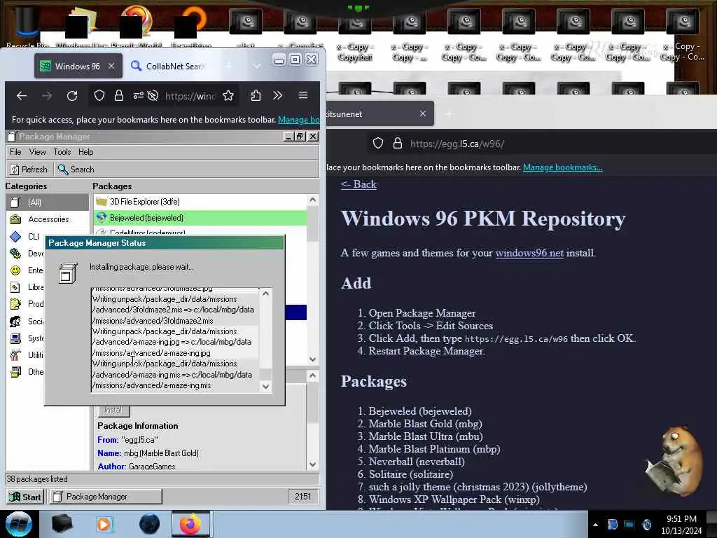This screenshot has height=538, width=717.
Task: Select (All) category
Action: point(47,202)
